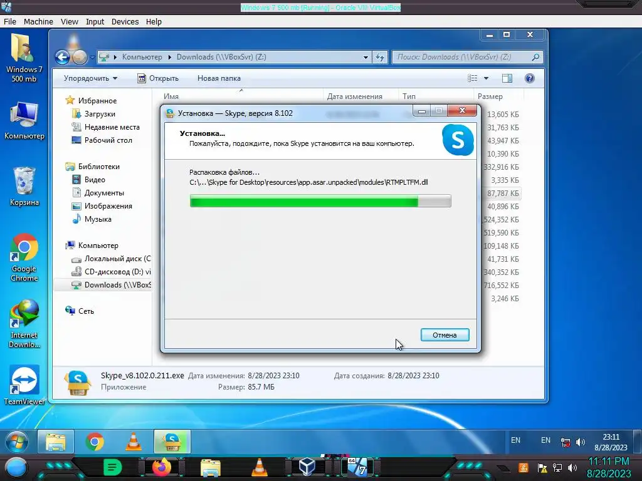Go back in Explorer window
The width and height of the screenshot is (642, 481).
tap(62, 57)
